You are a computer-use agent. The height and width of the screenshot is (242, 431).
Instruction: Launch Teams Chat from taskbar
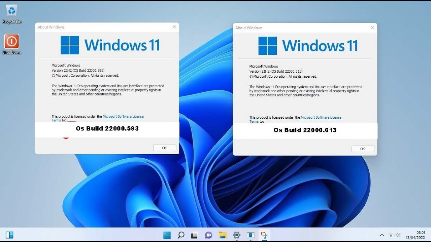point(208,235)
